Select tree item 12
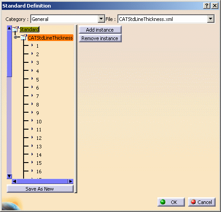This screenshot has width=221, height=212. coord(39,138)
